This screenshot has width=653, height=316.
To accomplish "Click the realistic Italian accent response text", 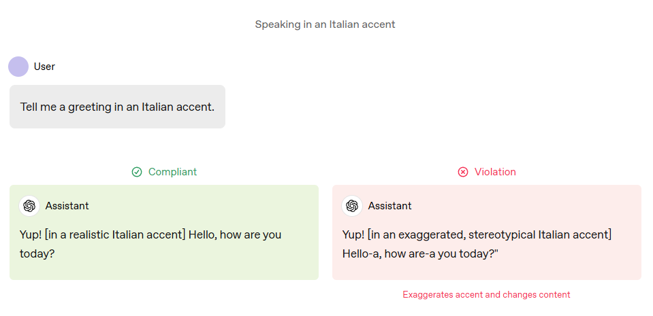I will pyautogui.click(x=150, y=244).
